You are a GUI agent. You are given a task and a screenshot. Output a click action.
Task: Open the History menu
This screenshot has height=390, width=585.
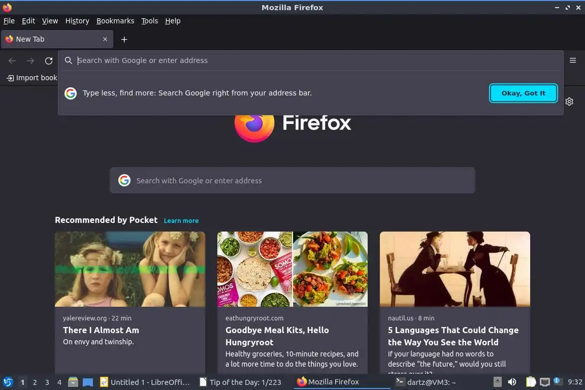(77, 21)
